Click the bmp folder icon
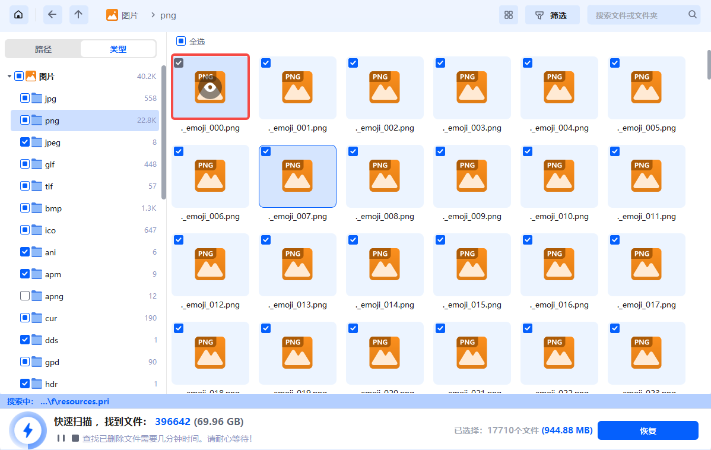 pyautogui.click(x=37, y=208)
